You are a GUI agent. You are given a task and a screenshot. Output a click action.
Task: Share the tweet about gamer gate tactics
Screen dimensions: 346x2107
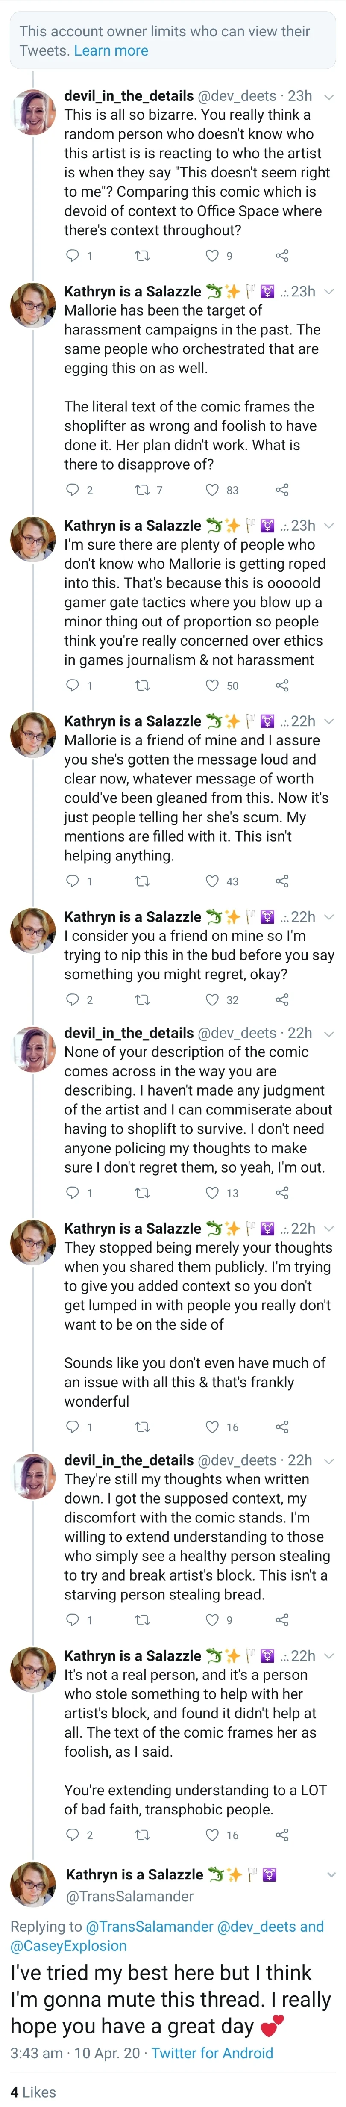[282, 686]
